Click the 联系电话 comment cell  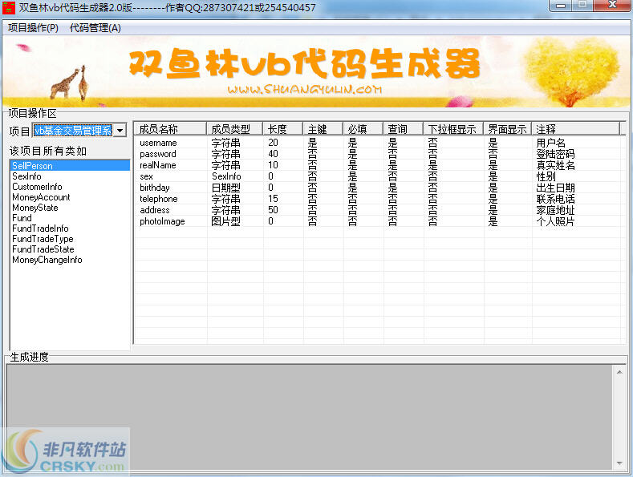coord(555,199)
